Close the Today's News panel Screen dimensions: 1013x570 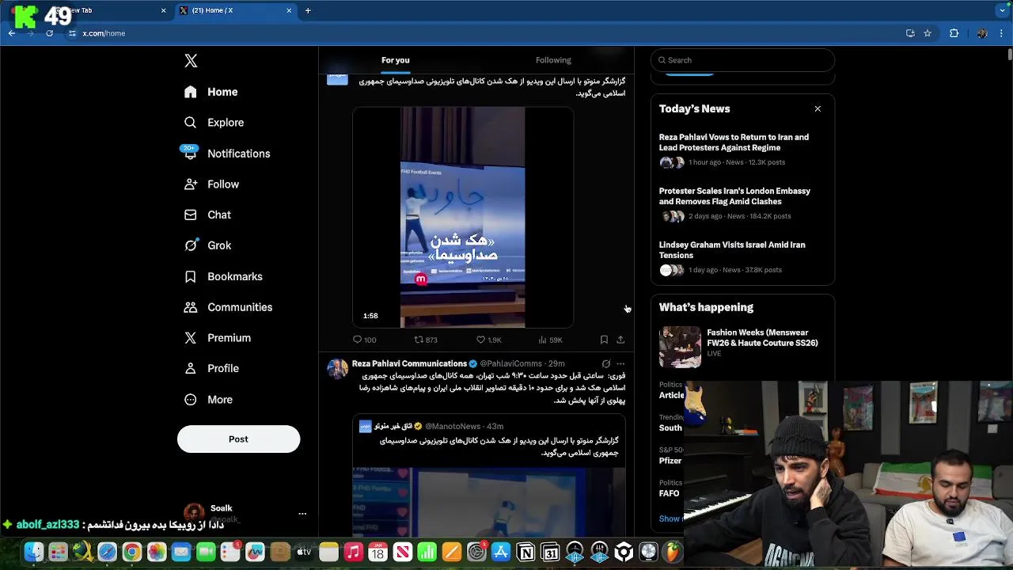click(818, 108)
